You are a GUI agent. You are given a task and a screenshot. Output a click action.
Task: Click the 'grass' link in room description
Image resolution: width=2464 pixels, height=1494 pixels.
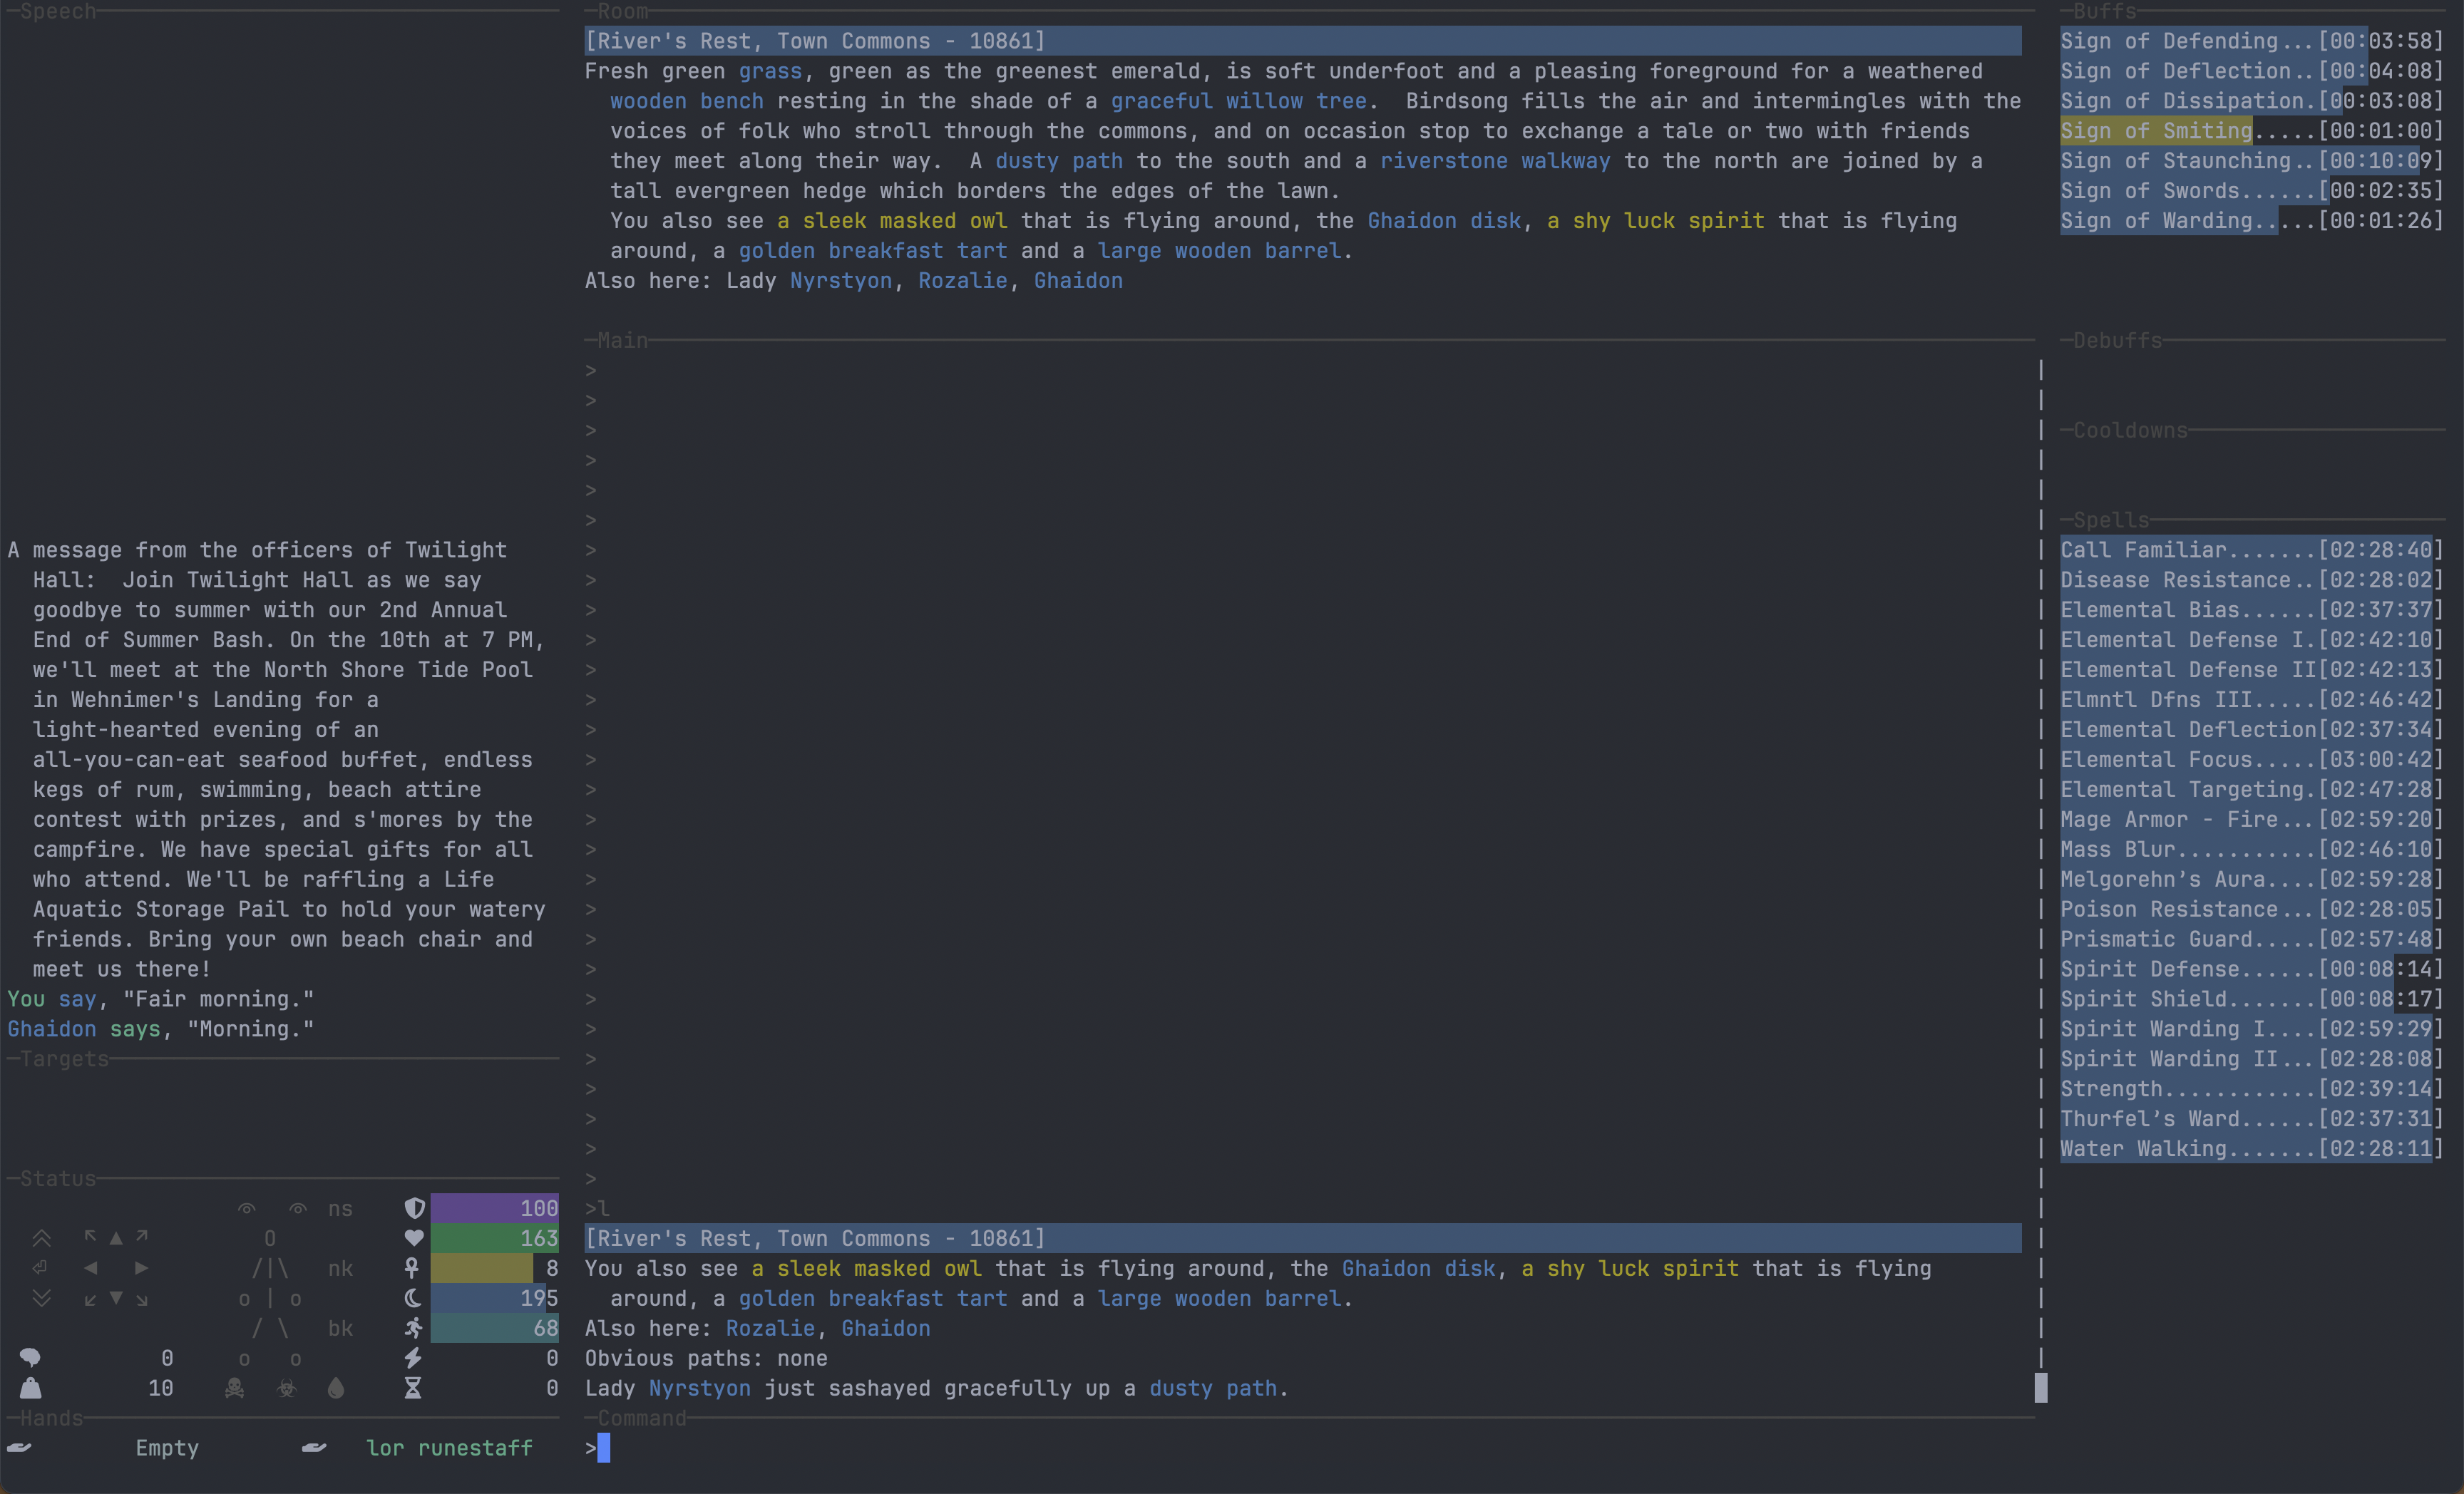[x=770, y=71]
